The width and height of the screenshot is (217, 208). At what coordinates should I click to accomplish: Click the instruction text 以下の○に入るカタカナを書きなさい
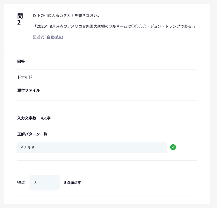[x=66, y=15]
